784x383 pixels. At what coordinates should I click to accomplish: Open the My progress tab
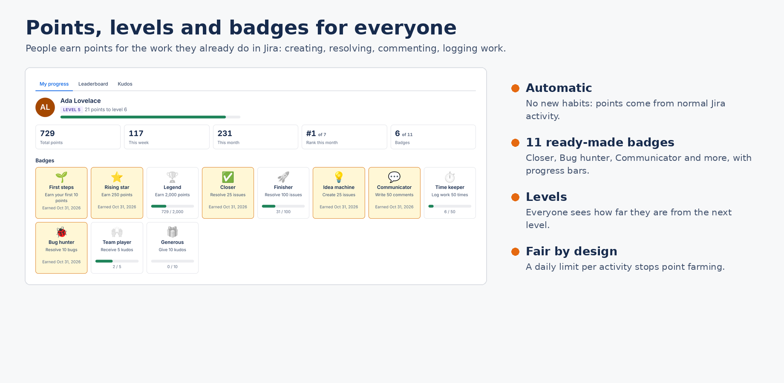click(54, 84)
